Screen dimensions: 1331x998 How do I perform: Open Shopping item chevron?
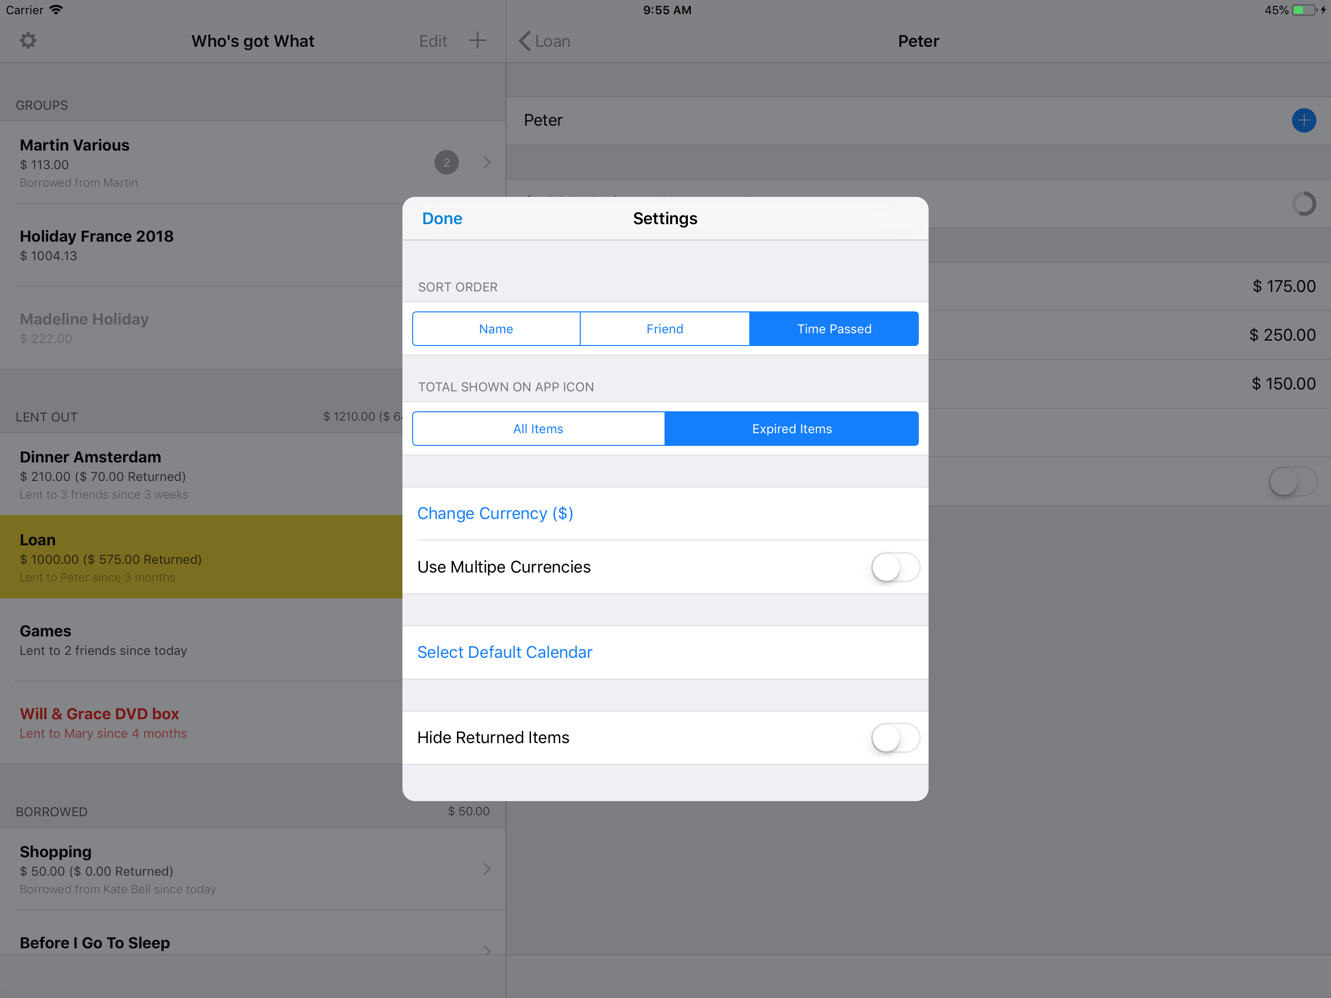pyautogui.click(x=487, y=869)
